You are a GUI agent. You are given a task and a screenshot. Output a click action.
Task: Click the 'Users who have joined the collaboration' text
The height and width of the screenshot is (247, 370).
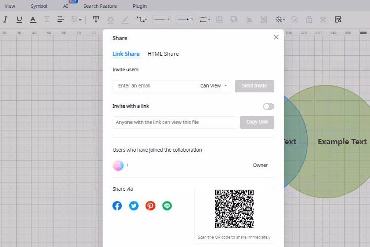[x=157, y=150]
